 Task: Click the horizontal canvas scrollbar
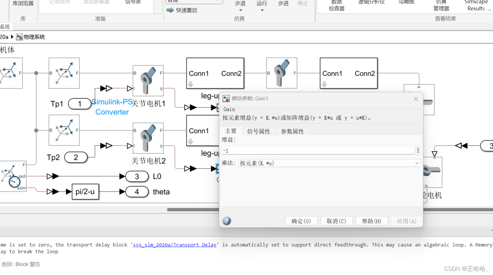[330, 210]
